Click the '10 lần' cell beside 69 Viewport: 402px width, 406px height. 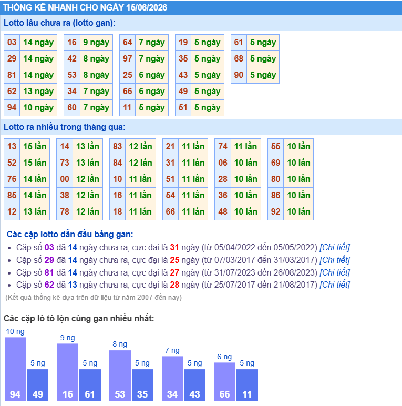[298, 163]
